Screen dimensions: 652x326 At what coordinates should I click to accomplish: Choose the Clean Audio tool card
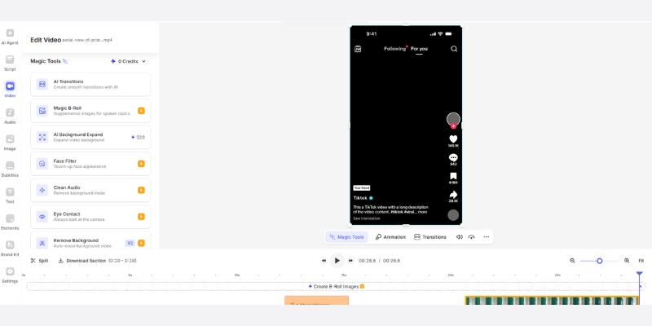[90, 190]
